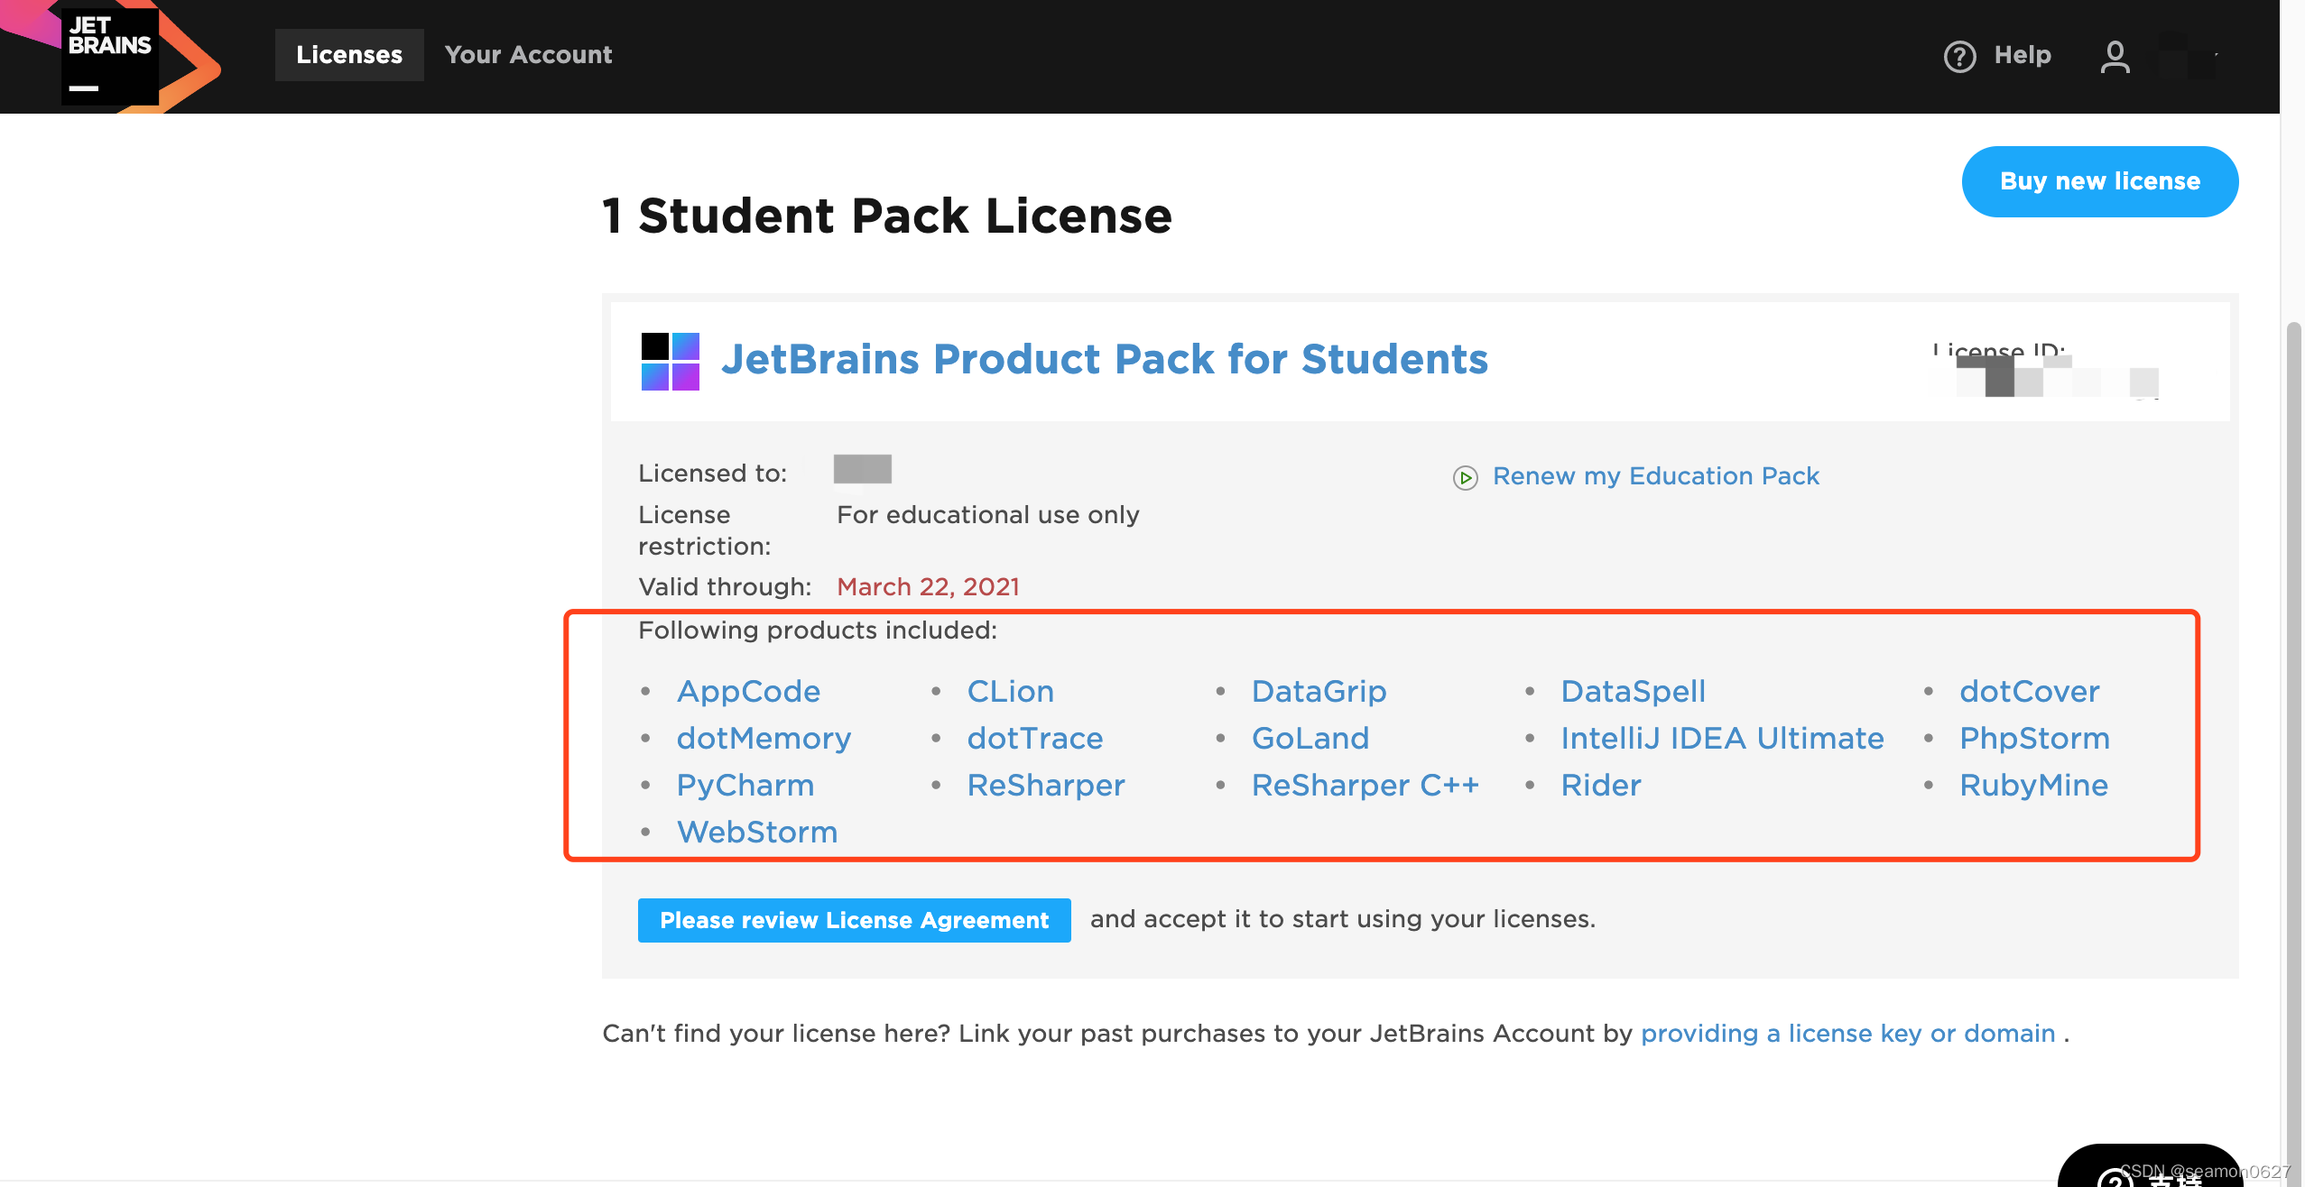The image size is (2305, 1187).
Task: Click the AppCode product icon
Action: point(746,690)
